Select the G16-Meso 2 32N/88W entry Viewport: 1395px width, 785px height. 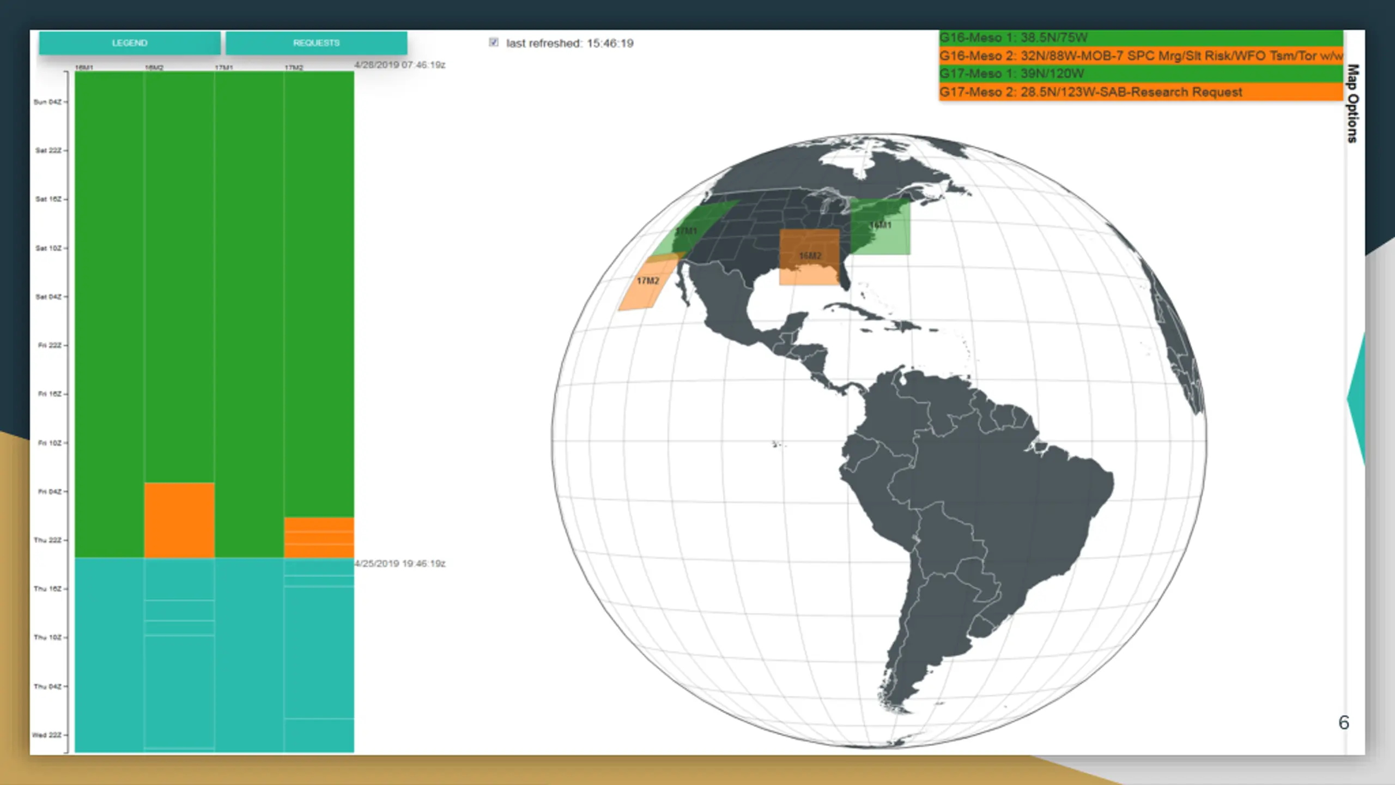tap(1141, 56)
